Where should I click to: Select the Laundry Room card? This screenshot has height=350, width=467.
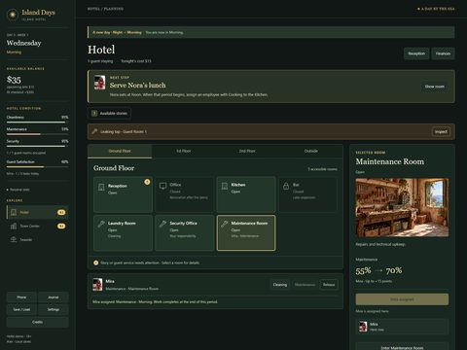[123, 232]
